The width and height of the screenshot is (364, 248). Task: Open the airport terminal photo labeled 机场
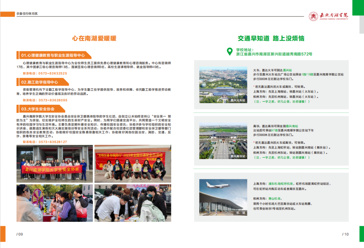pos(223,197)
